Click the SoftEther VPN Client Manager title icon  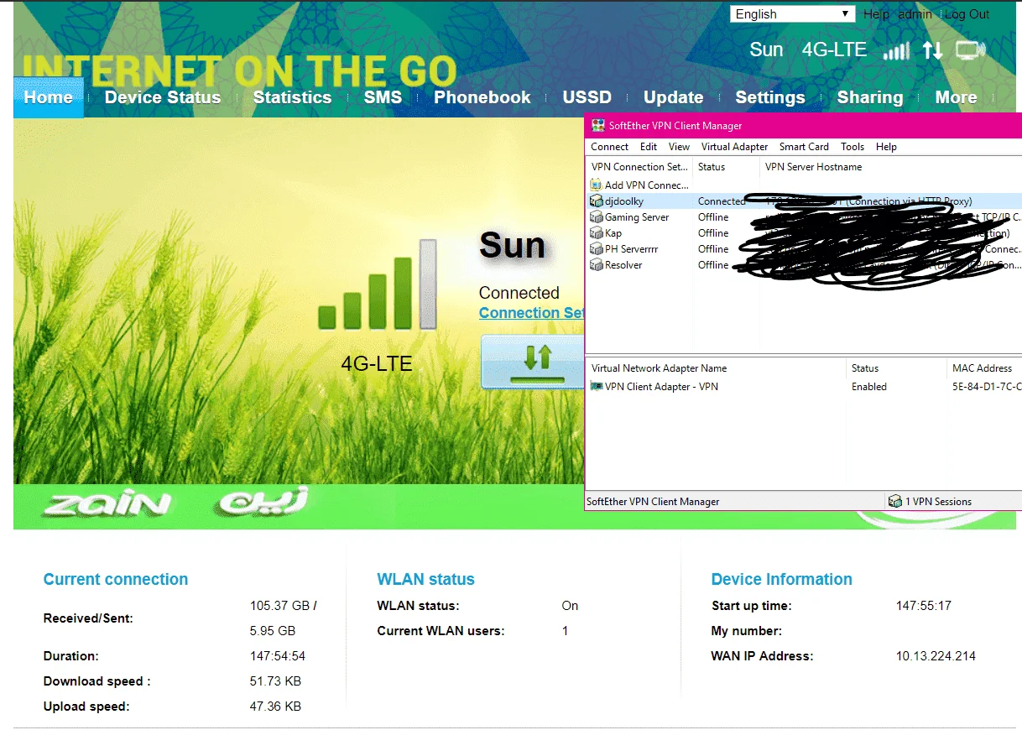coord(597,126)
